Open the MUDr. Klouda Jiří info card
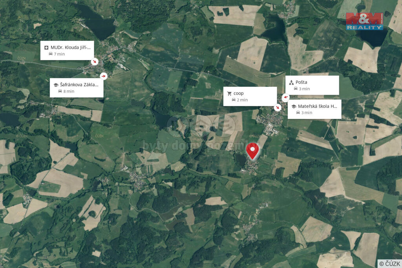 67,51
